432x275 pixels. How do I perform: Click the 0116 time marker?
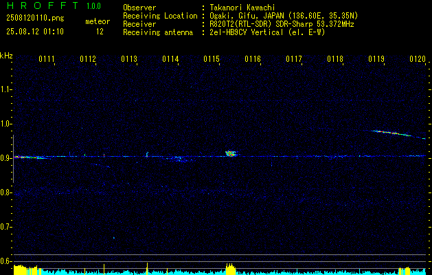click(x=253, y=59)
